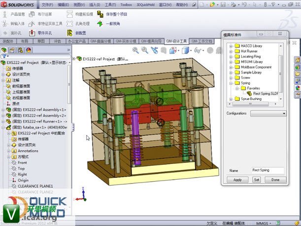Click the Name field containing Rect Spring
Viewport: 301px width, 226px height.
268,170
